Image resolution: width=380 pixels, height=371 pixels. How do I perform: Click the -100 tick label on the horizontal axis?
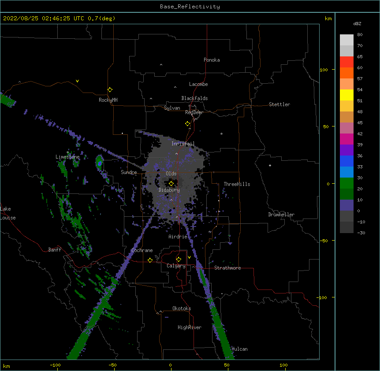coord(55,365)
